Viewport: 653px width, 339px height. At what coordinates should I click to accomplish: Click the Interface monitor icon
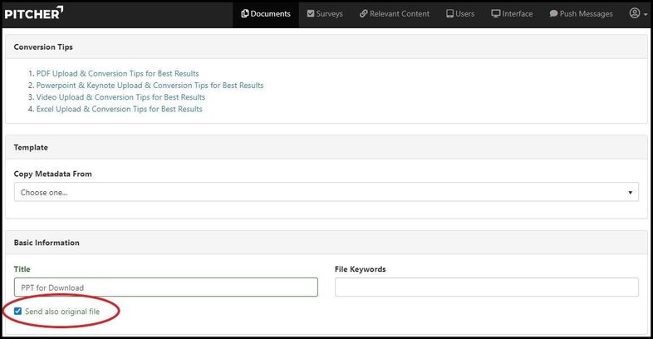[496, 14]
